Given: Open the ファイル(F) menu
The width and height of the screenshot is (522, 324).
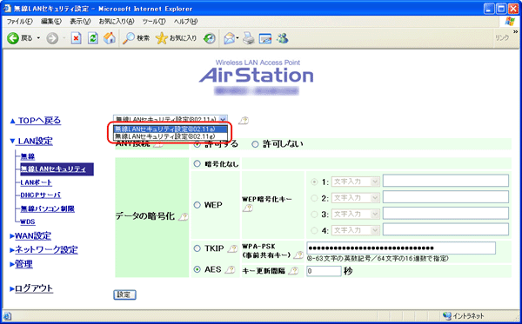Looking at the screenshot, I should [x=20, y=22].
